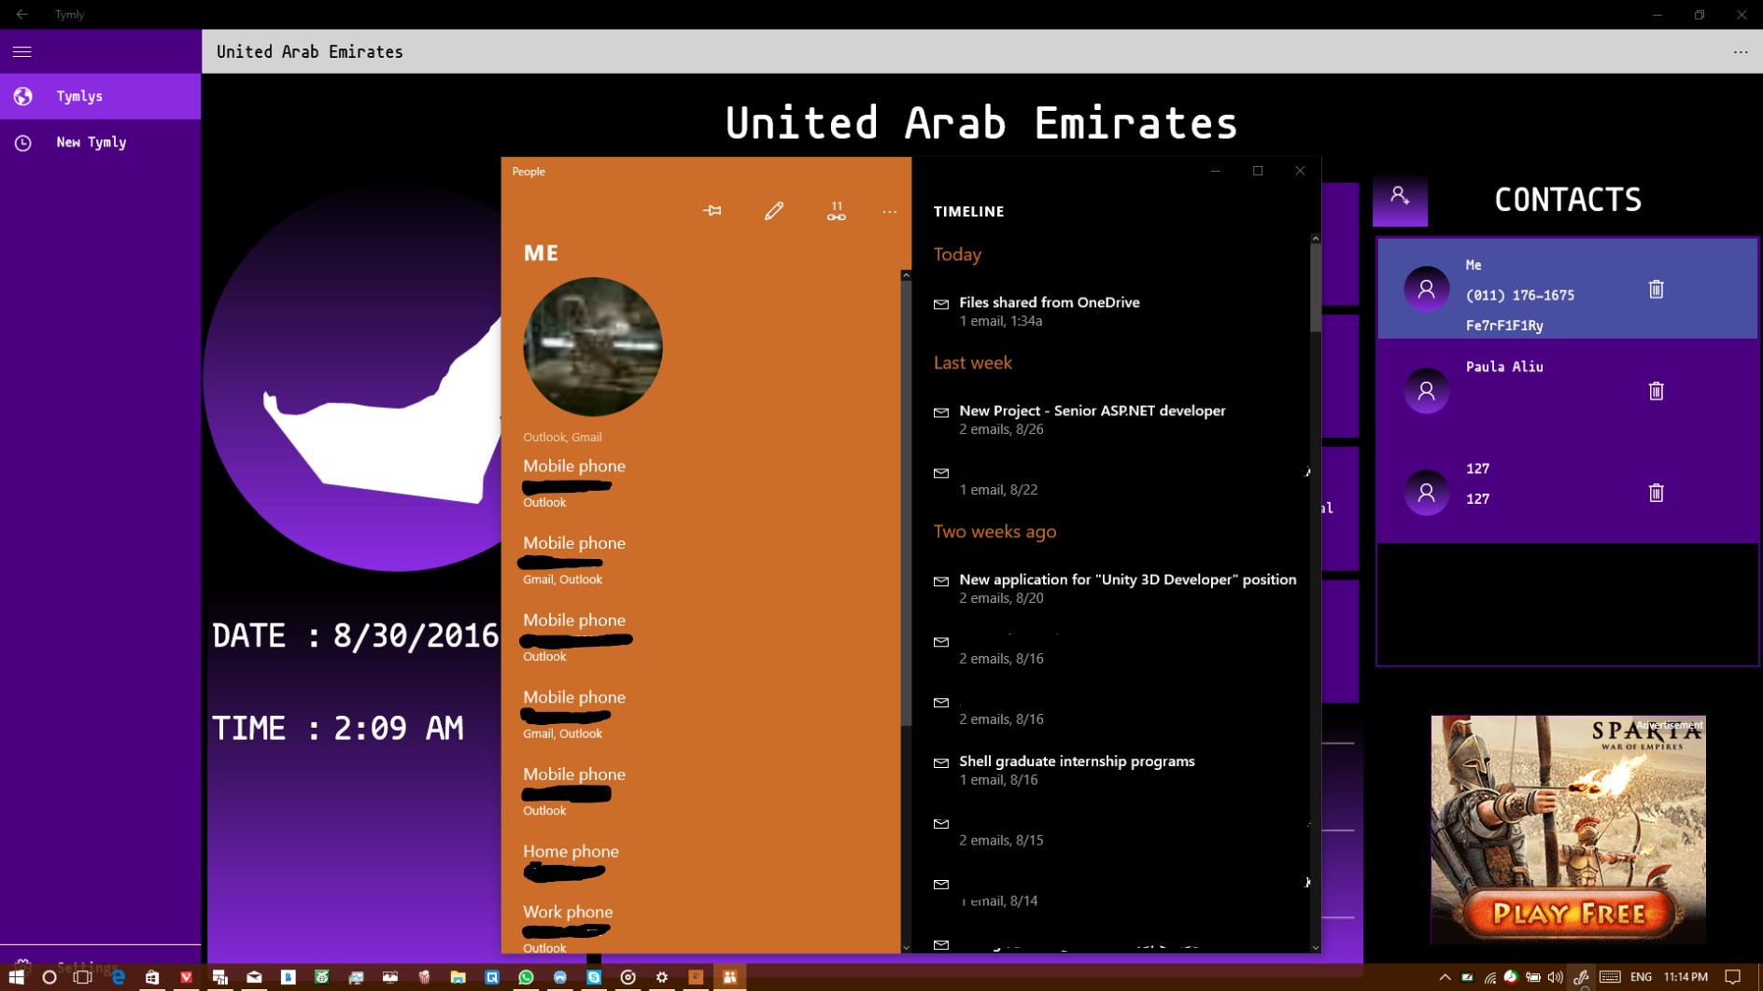Viewport: 1763px width, 991px height.
Task: Select the Tymlys sidebar item
Action: tap(100, 96)
